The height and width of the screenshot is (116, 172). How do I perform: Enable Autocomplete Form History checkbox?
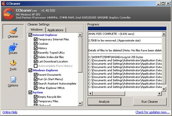(x=36, y=66)
